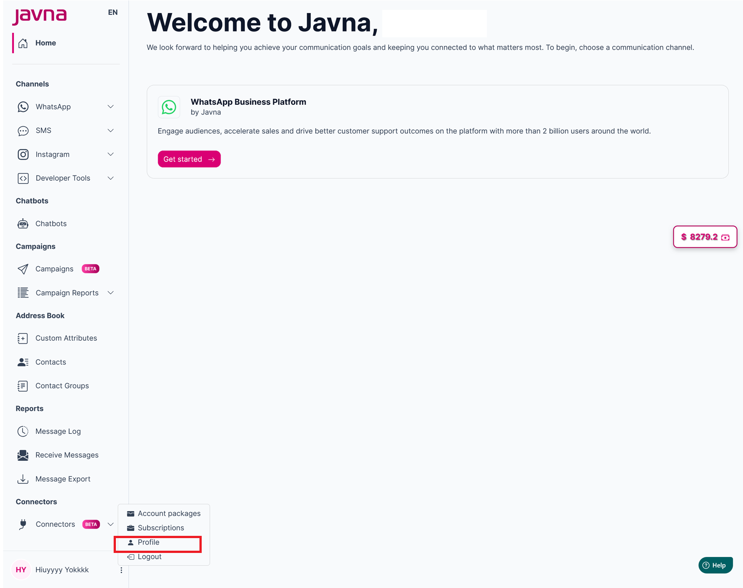Click the Developer Tools code icon

click(23, 178)
